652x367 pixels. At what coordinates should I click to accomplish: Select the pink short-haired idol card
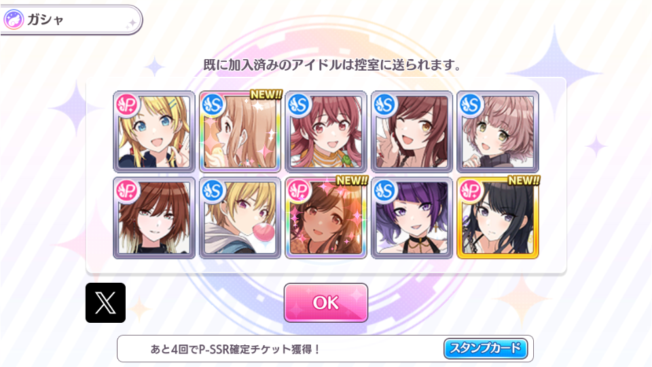pos(498,131)
